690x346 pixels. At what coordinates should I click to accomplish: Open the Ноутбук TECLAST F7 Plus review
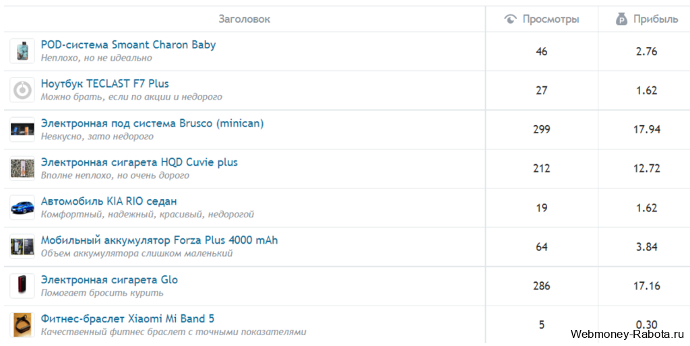[x=104, y=84]
